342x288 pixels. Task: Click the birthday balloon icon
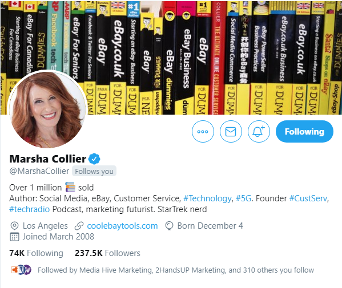click(x=169, y=226)
